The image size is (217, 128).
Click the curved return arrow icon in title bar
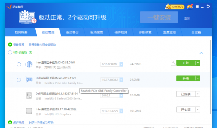pyautogui.click(x=208, y=6)
